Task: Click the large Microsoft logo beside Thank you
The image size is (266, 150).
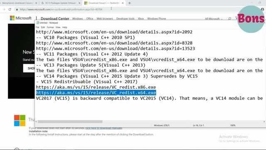Action: (20, 120)
